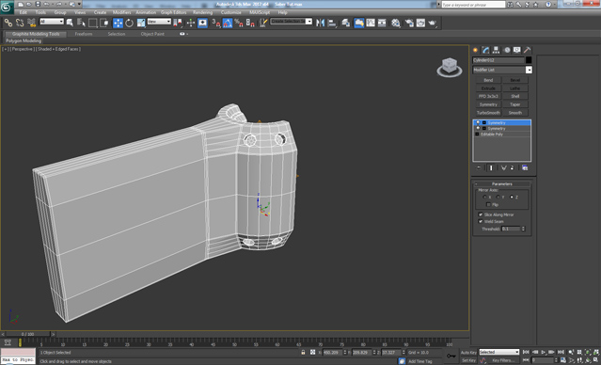Screen dimensions: 601x365
Task: Open Render Setup icon
Action: click(409, 23)
